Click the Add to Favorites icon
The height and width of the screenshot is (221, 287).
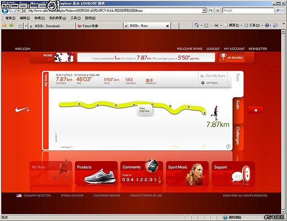pos(11,25)
